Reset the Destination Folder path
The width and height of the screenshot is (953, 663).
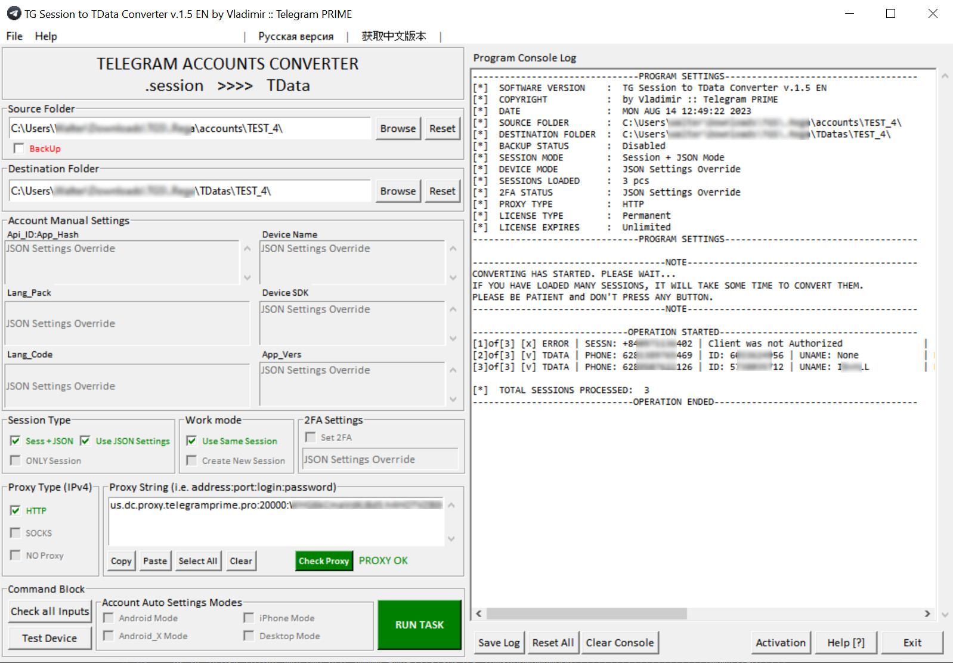(442, 191)
